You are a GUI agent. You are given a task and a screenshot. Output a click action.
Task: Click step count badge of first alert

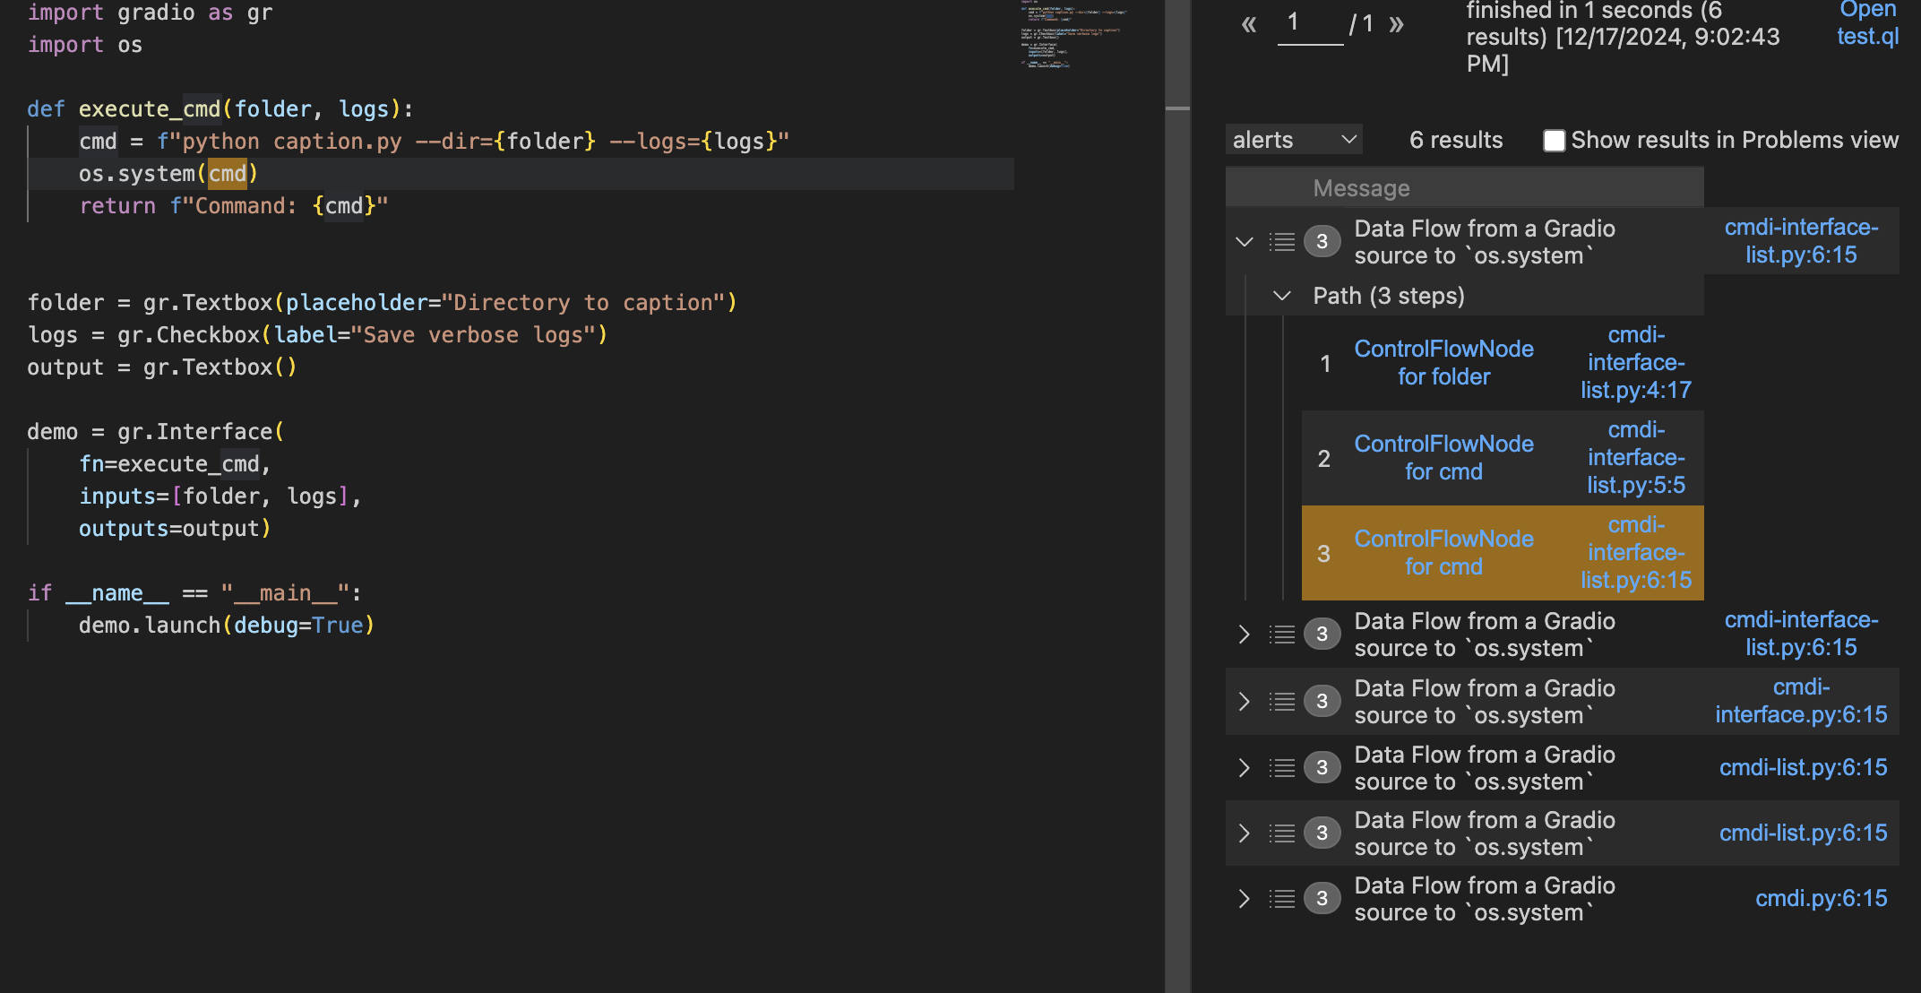tap(1322, 241)
